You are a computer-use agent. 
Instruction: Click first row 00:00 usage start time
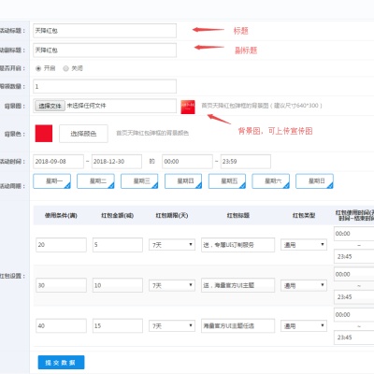pyautogui.click(x=354, y=234)
